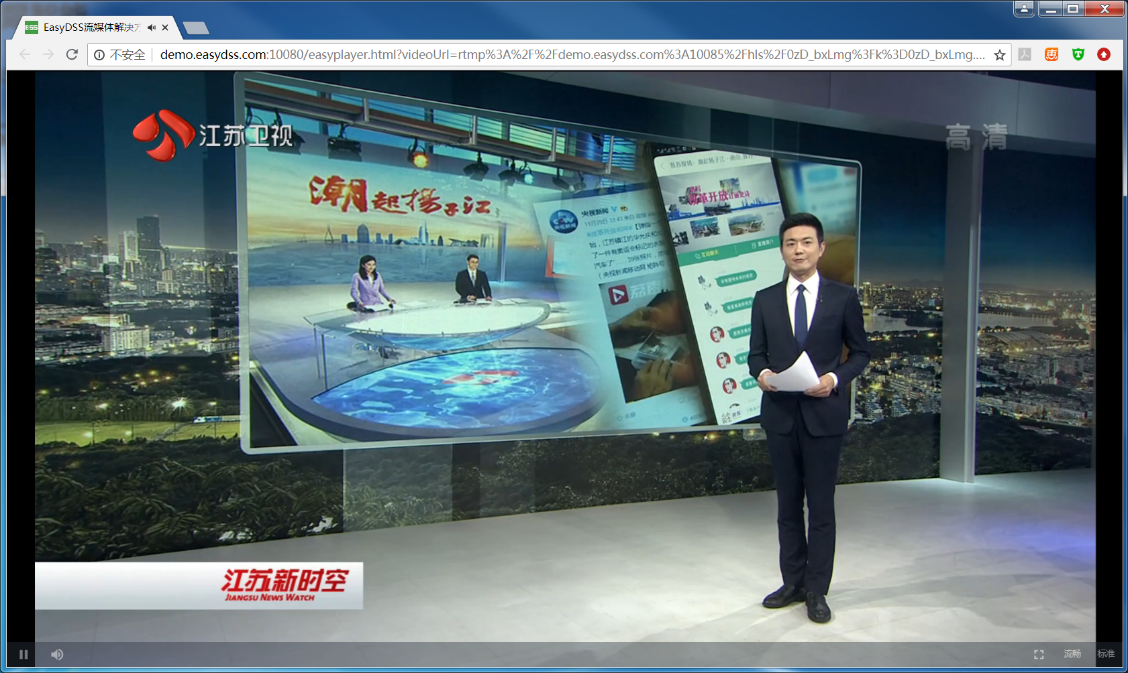Bookmark this page with star icon
Screen dimensions: 1128x673
click(1000, 55)
